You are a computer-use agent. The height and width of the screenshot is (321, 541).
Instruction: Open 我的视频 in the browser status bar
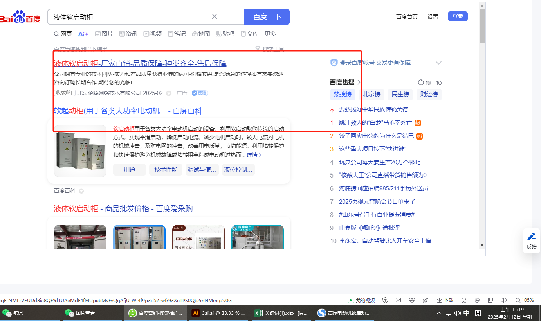point(361,300)
